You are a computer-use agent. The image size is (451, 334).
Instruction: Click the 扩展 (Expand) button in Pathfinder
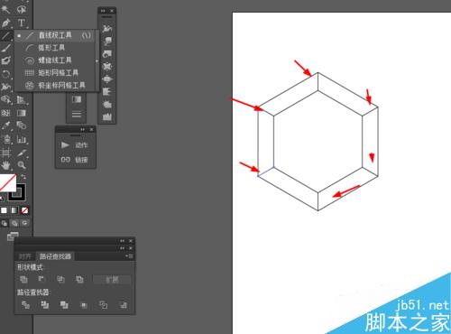tap(112, 280)
